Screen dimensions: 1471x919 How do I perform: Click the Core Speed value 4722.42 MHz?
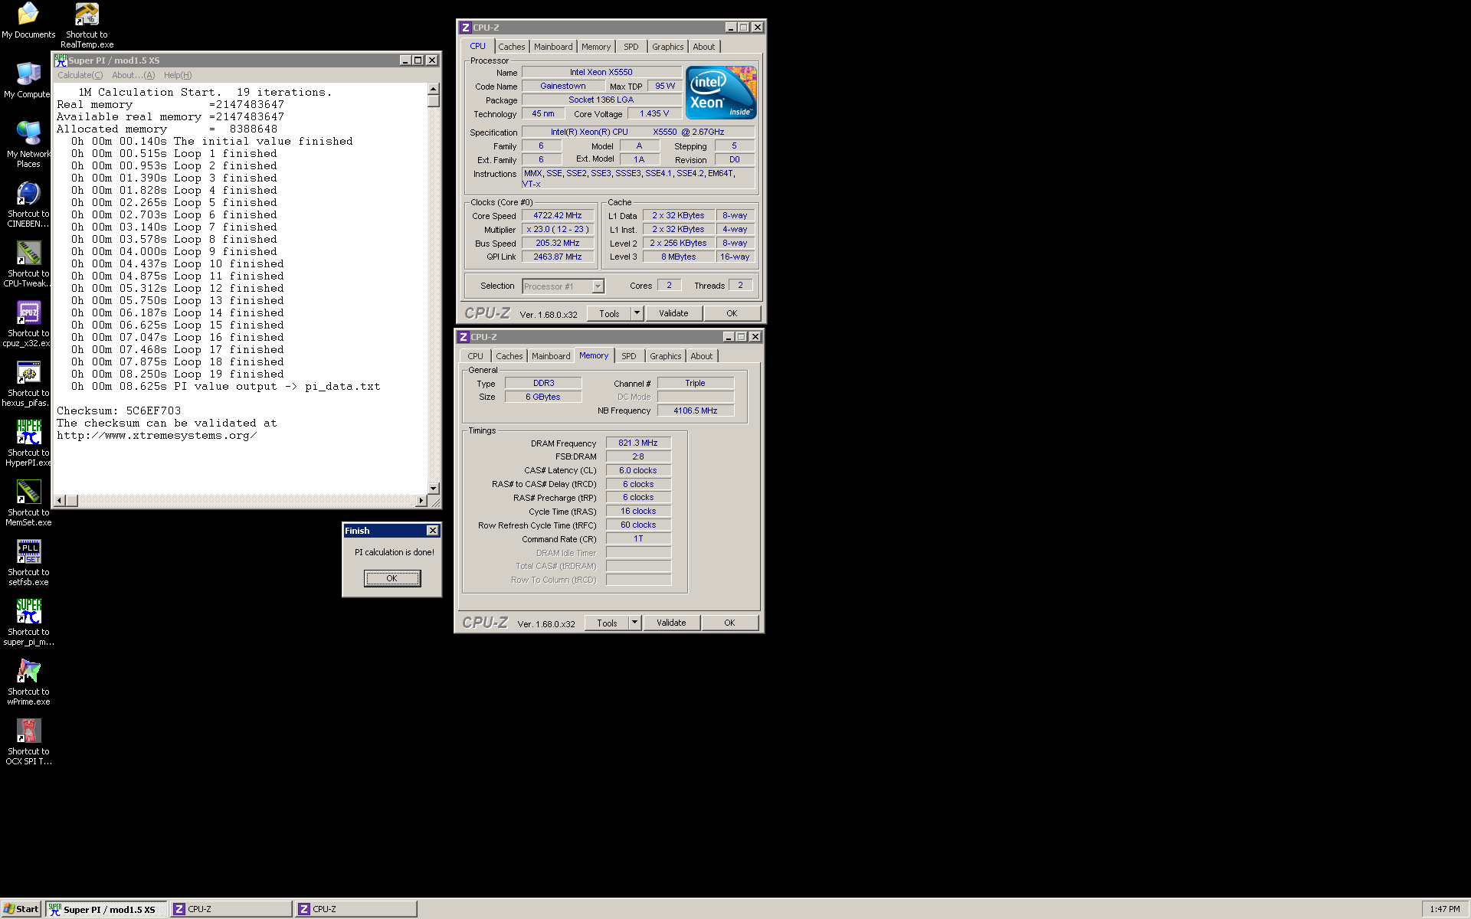pyautogui.click(x=558, y=216)
